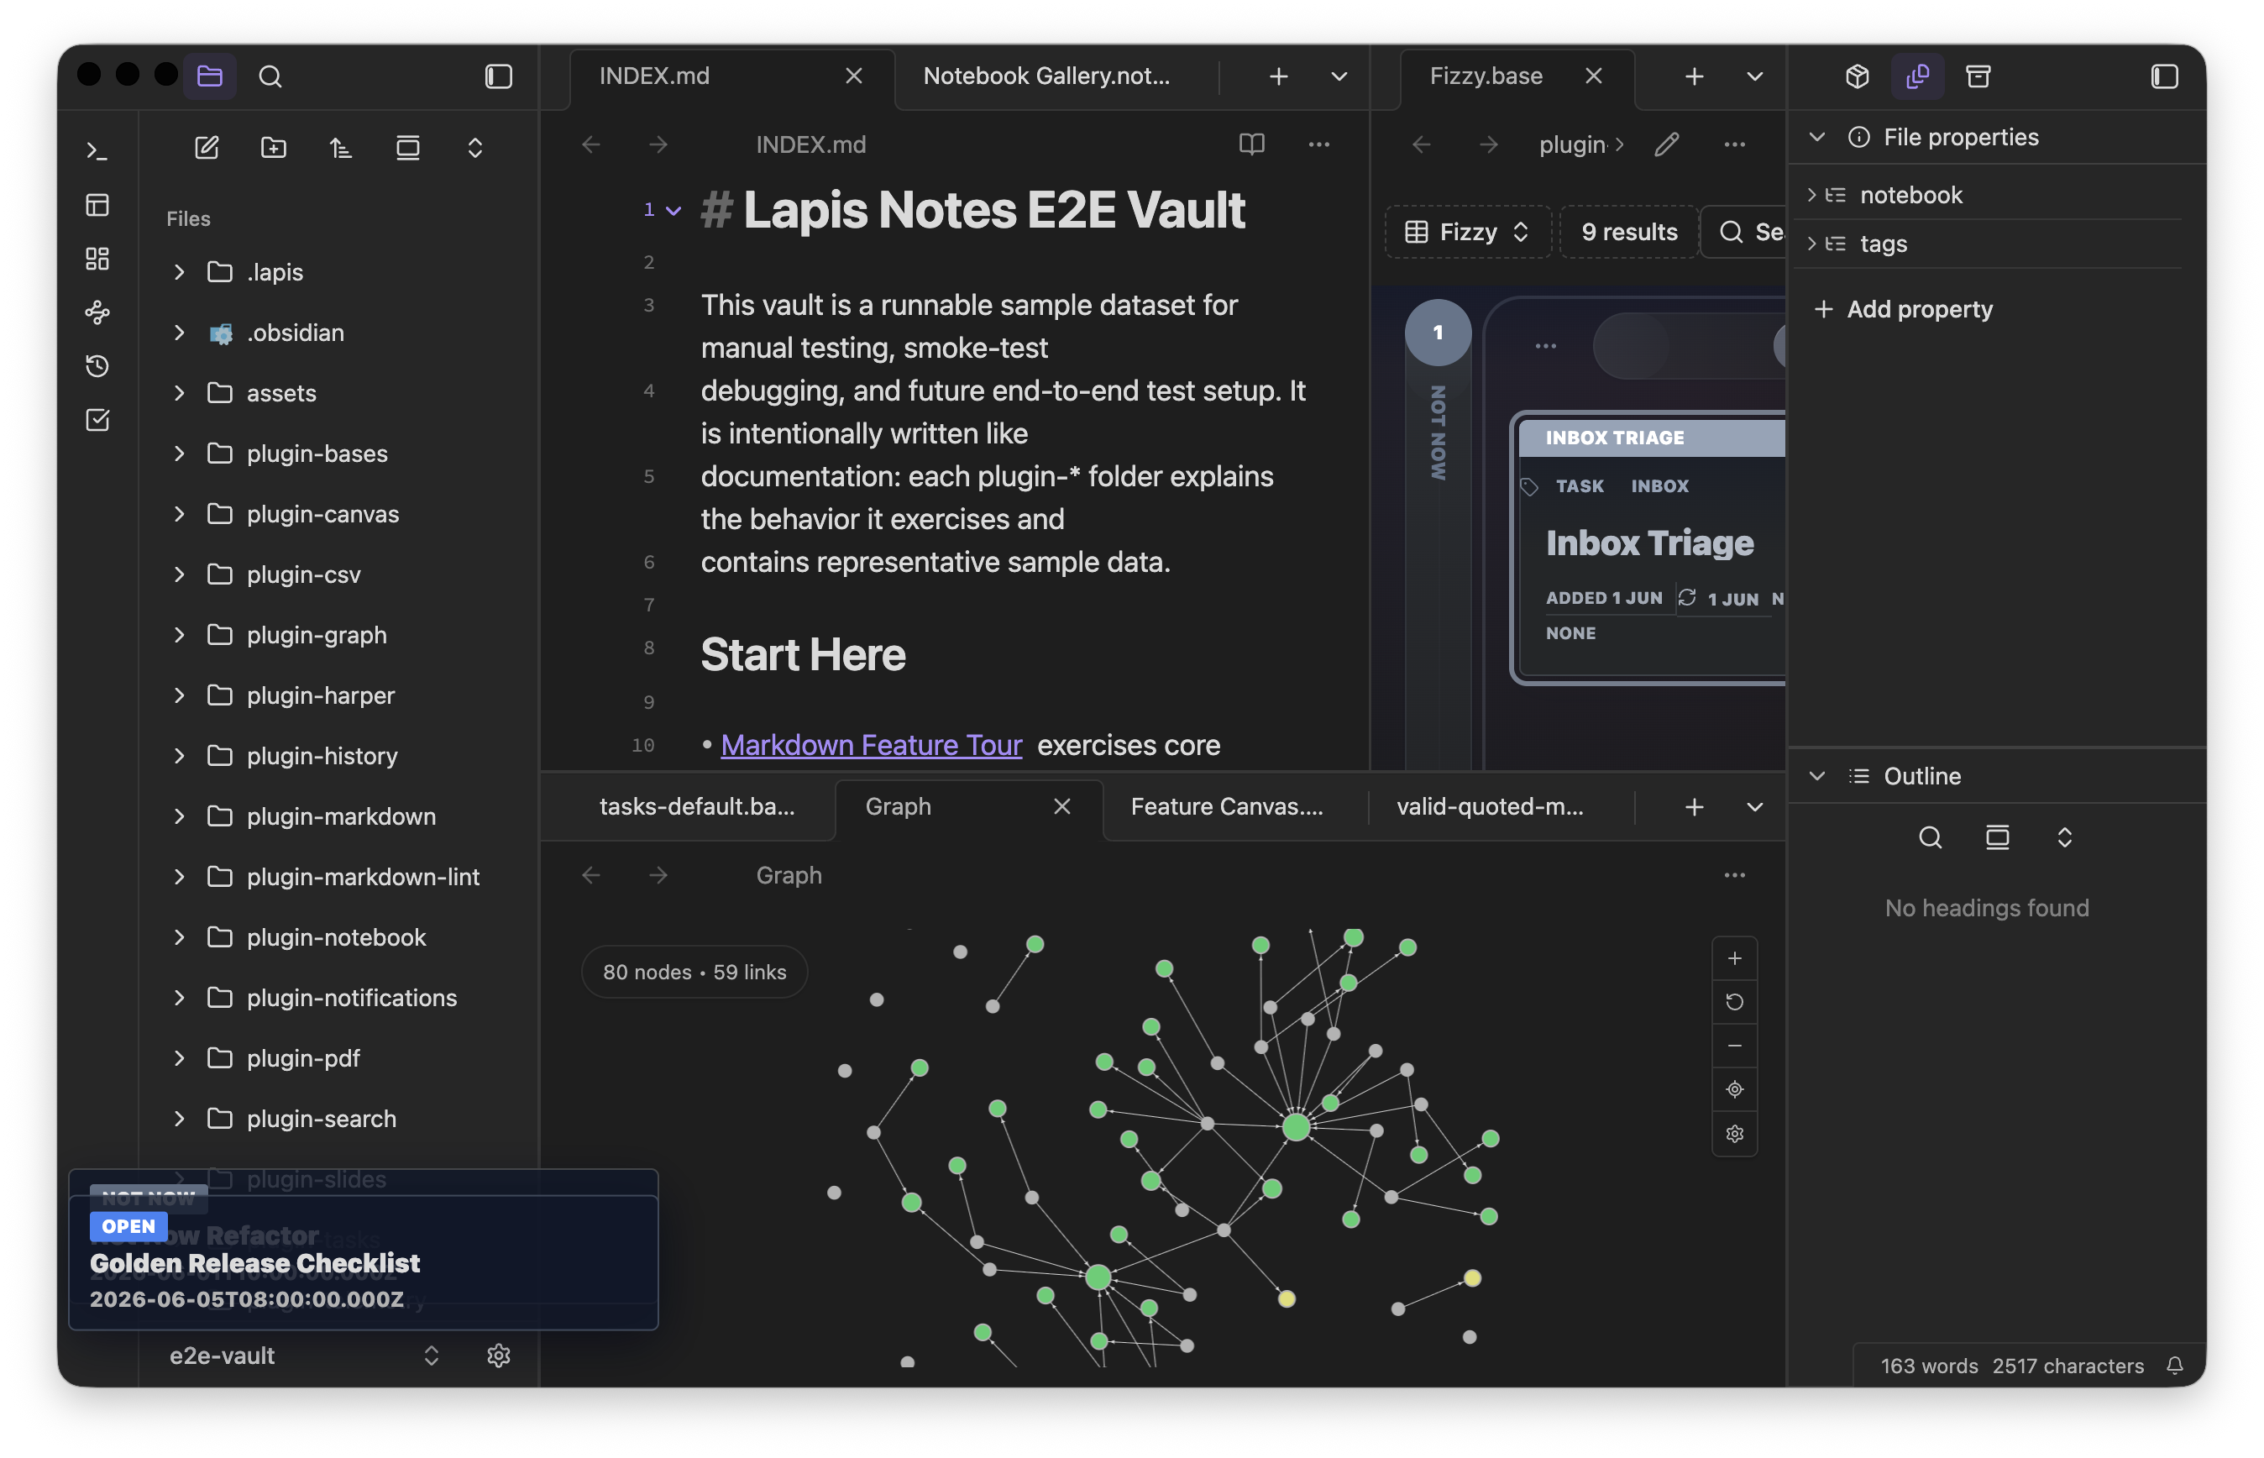Open the table layout icon in ribbon
The height and width of the screenshot is (1458, 2264).
[x=97, y=204]
